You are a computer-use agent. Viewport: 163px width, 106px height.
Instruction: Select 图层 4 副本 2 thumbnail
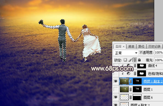[x=124, y=104]
